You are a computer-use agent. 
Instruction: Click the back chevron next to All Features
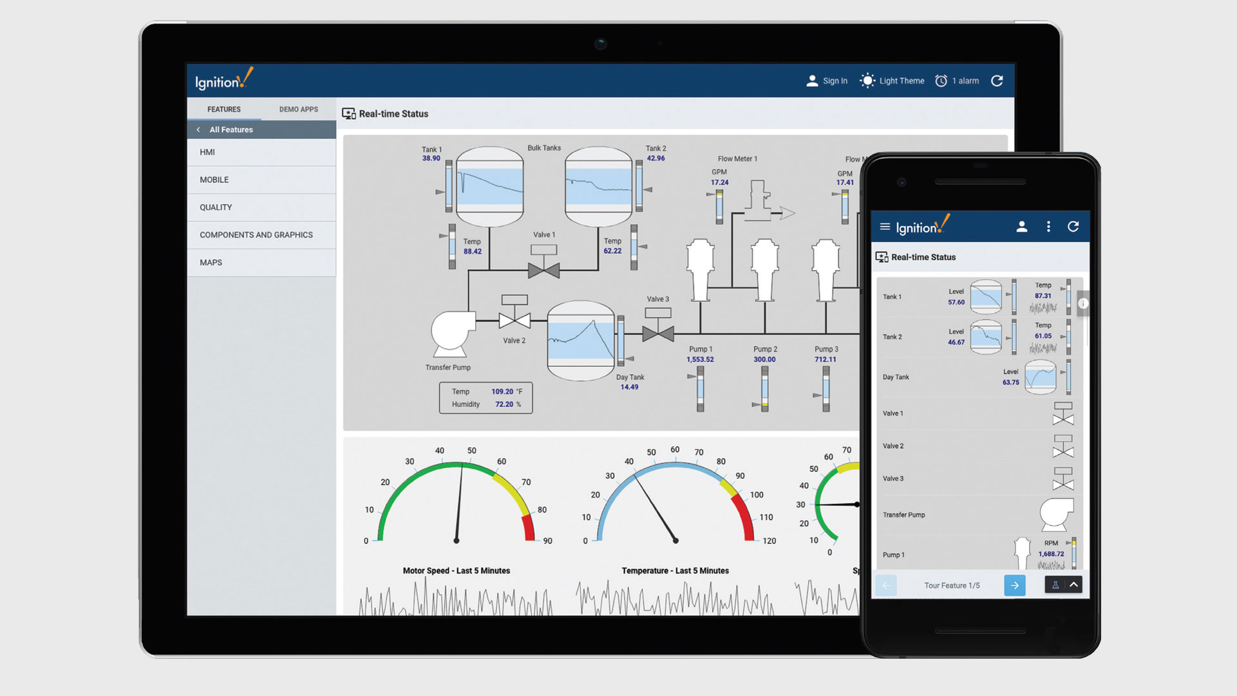tap(198, 129)
